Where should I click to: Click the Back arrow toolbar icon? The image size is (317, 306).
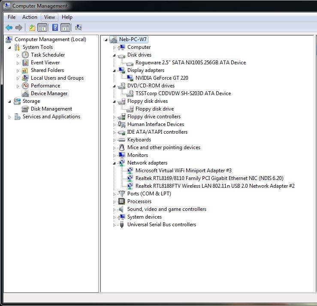point(9,27)
